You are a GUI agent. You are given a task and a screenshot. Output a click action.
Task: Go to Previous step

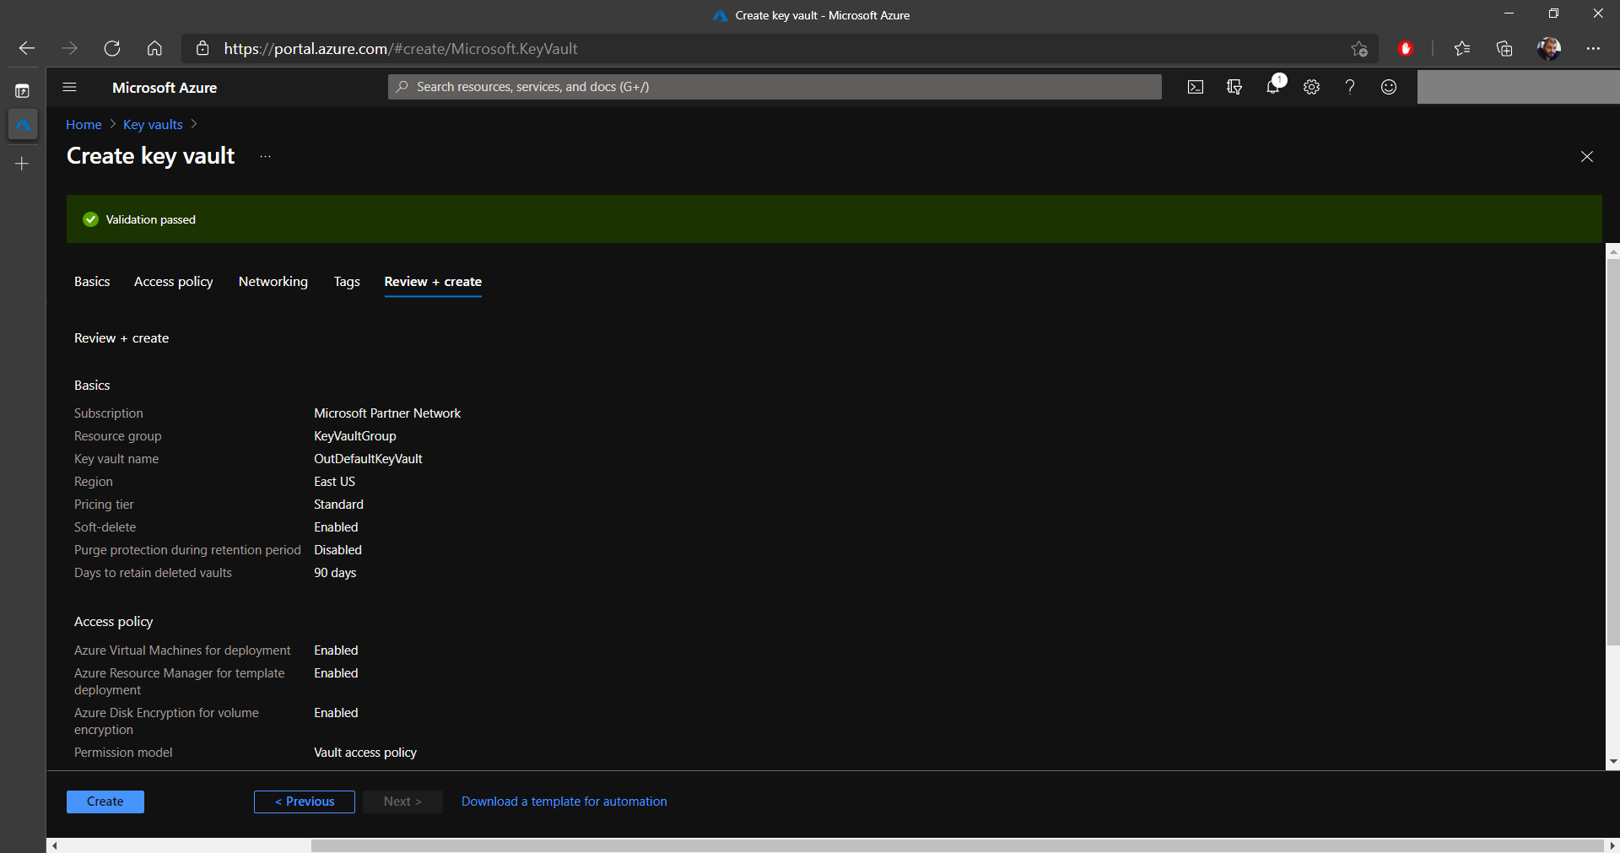pyautogui.click(x=305, y=802)
